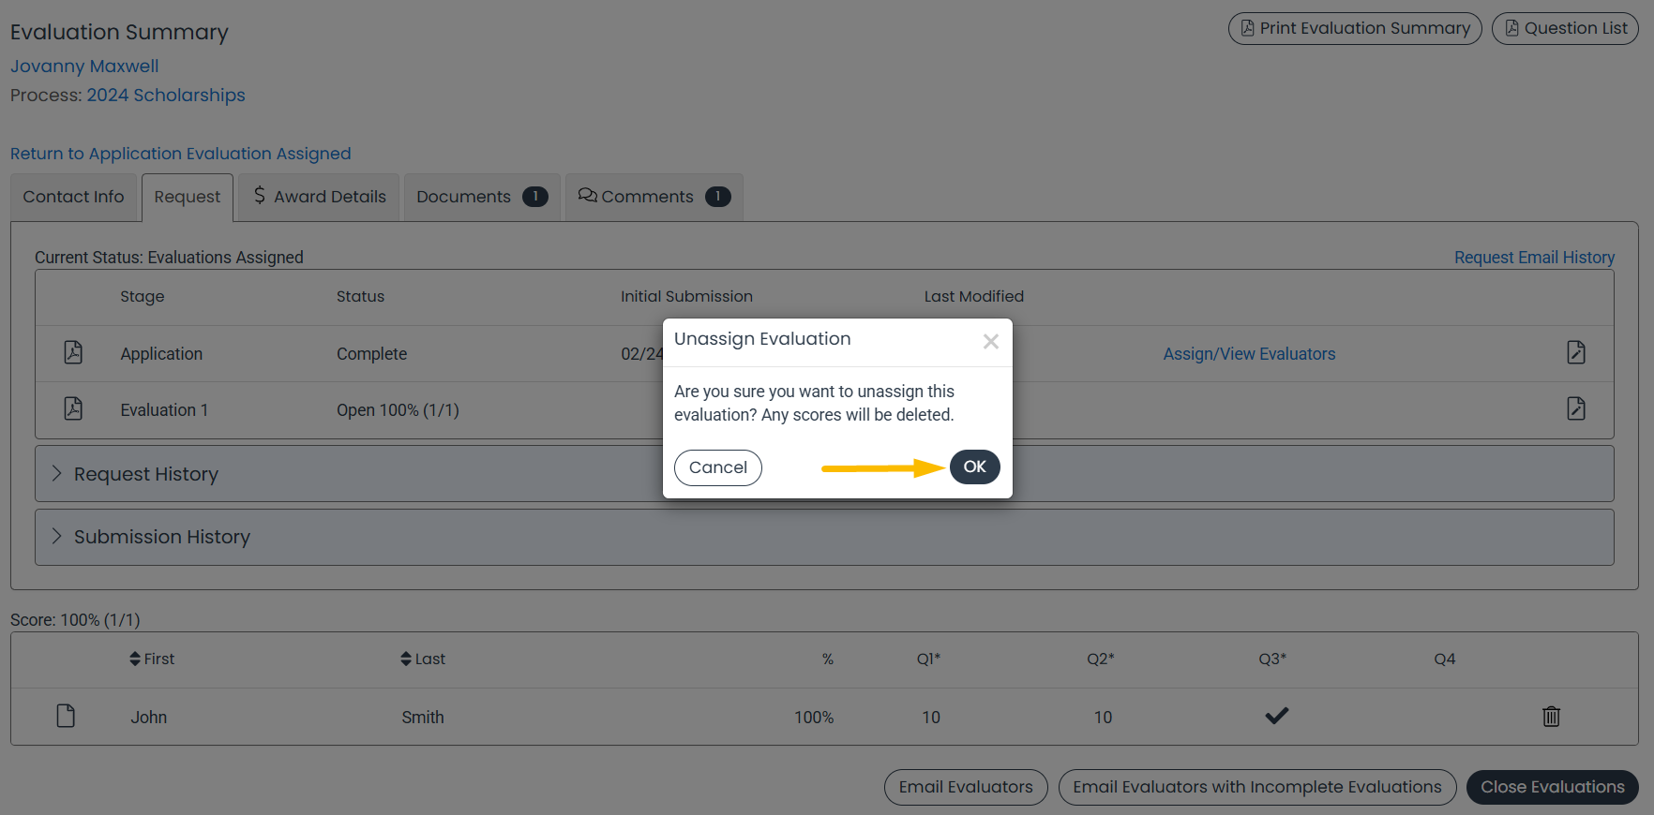Click Email Evaluators with Incomplete Evaluations
1654x815 pixels.
pyautogui.click(x=1257, y=787)
